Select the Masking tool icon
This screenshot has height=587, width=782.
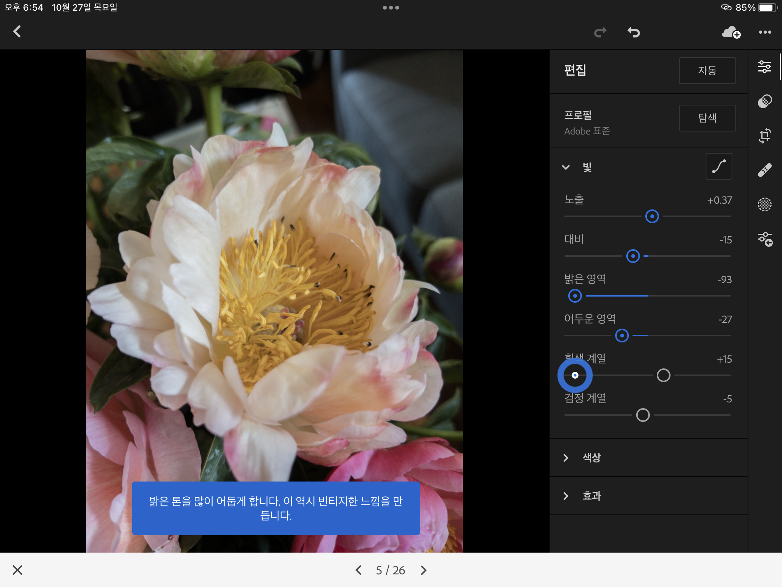pyautogui.click(x=764, y=101)
